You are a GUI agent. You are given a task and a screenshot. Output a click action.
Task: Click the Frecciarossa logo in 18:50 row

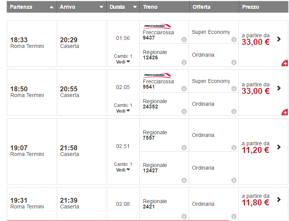click(x=157, y=75)
